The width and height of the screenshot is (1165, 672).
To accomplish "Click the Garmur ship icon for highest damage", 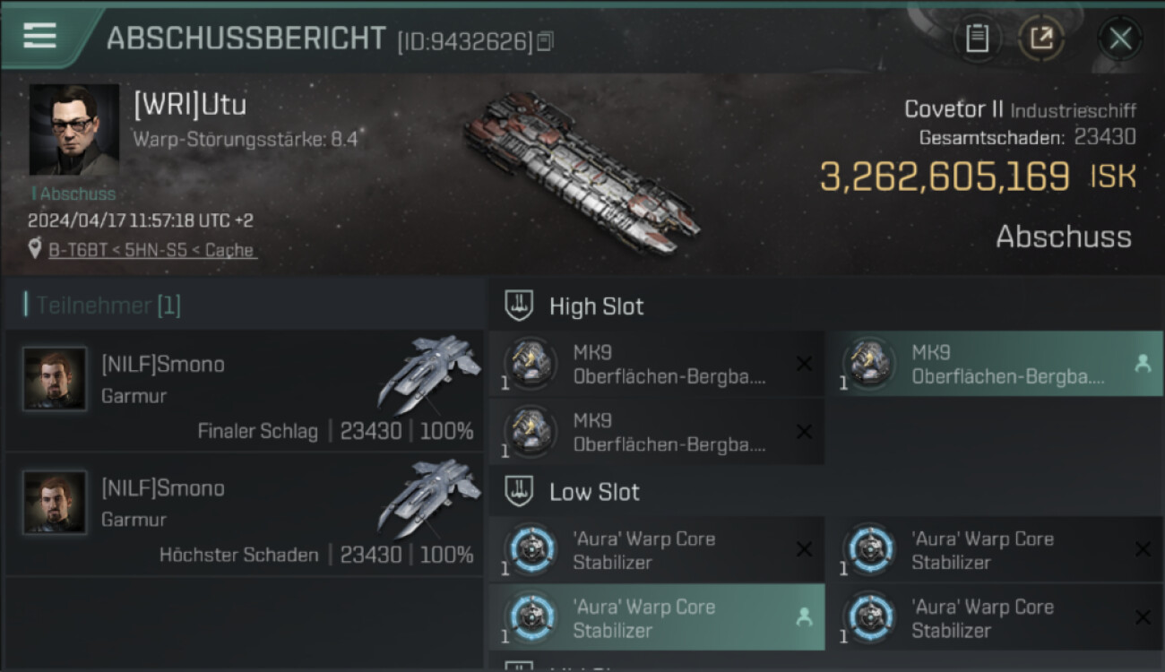I will click(x=427, y=496).
